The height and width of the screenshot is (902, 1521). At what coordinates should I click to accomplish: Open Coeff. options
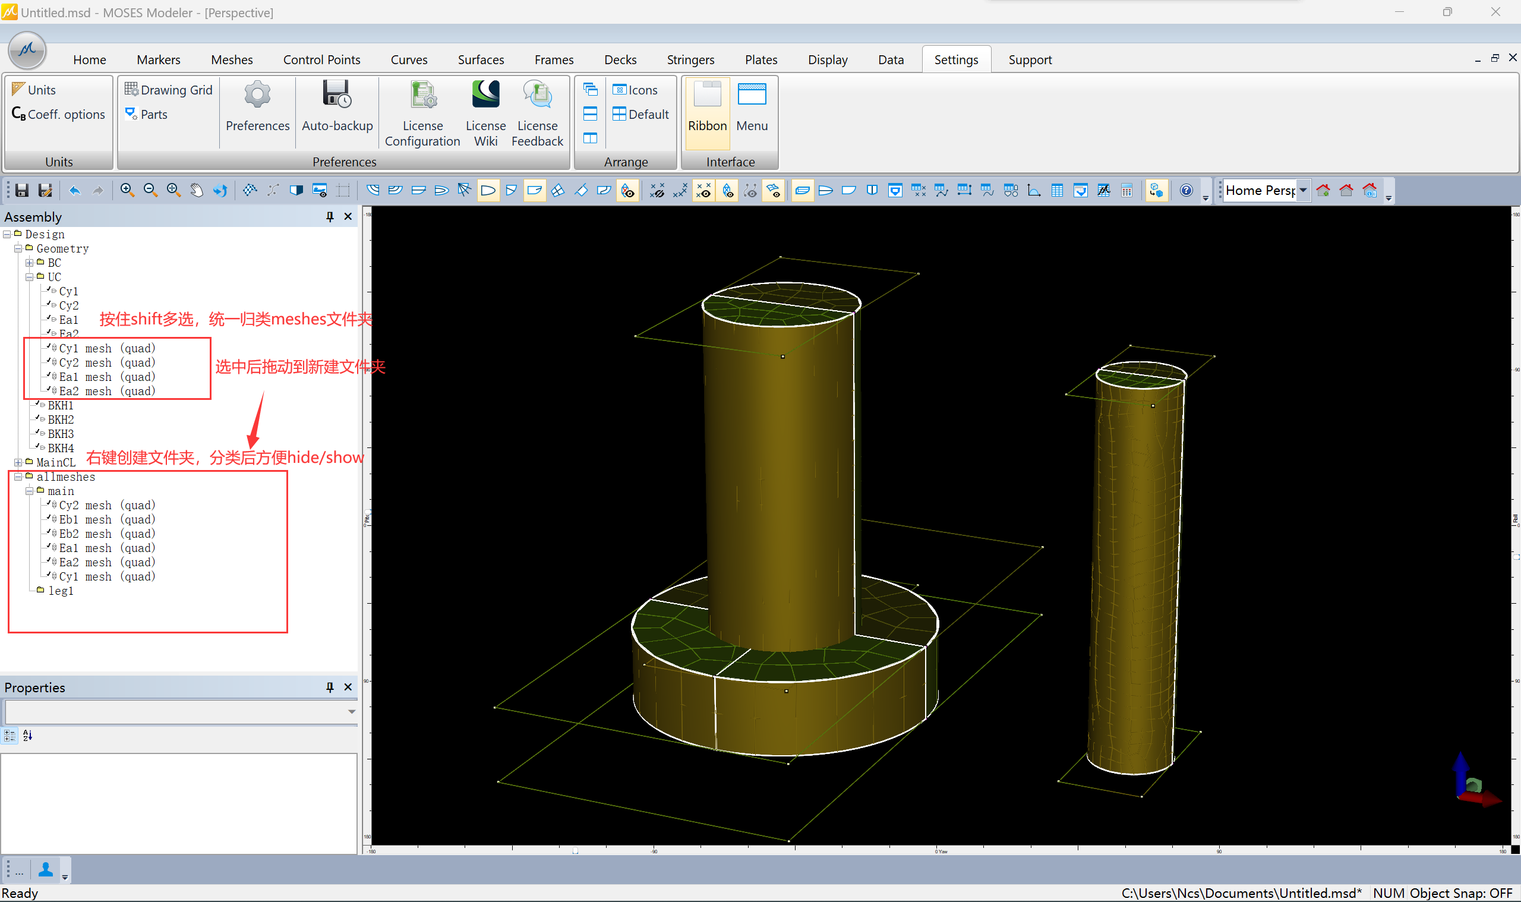point(58,114)
